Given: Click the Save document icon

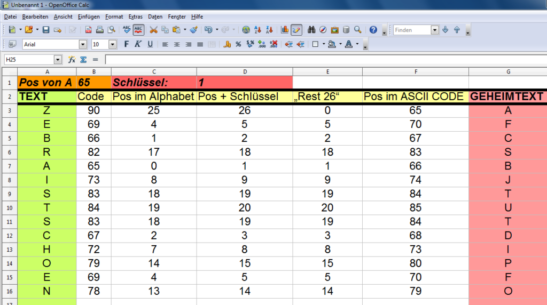Looking at the screenshot, I should [46, 30].
